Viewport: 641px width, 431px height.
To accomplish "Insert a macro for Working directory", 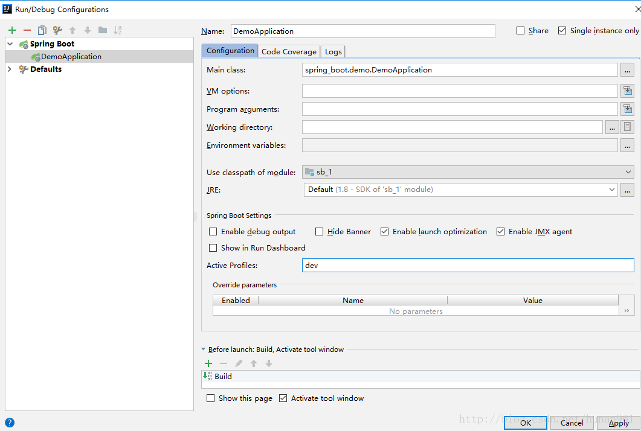I will [x=627, y=127].
